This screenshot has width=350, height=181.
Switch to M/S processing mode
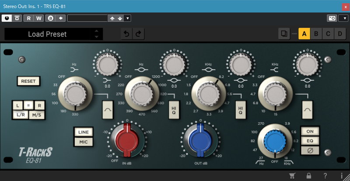coord(37,115)
